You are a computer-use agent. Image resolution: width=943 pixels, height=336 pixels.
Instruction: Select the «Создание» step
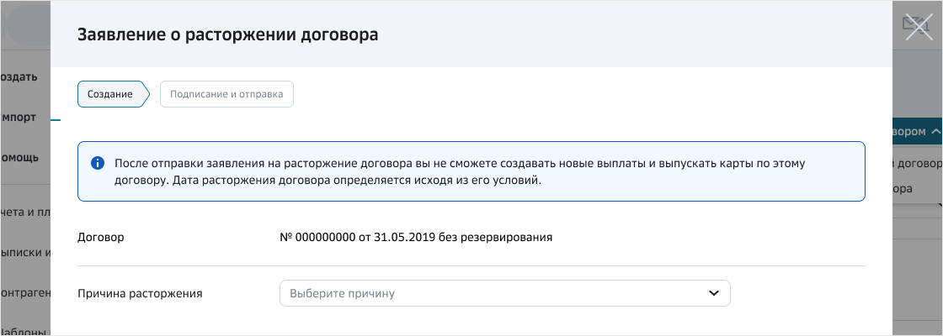click(x=110, y=94)
